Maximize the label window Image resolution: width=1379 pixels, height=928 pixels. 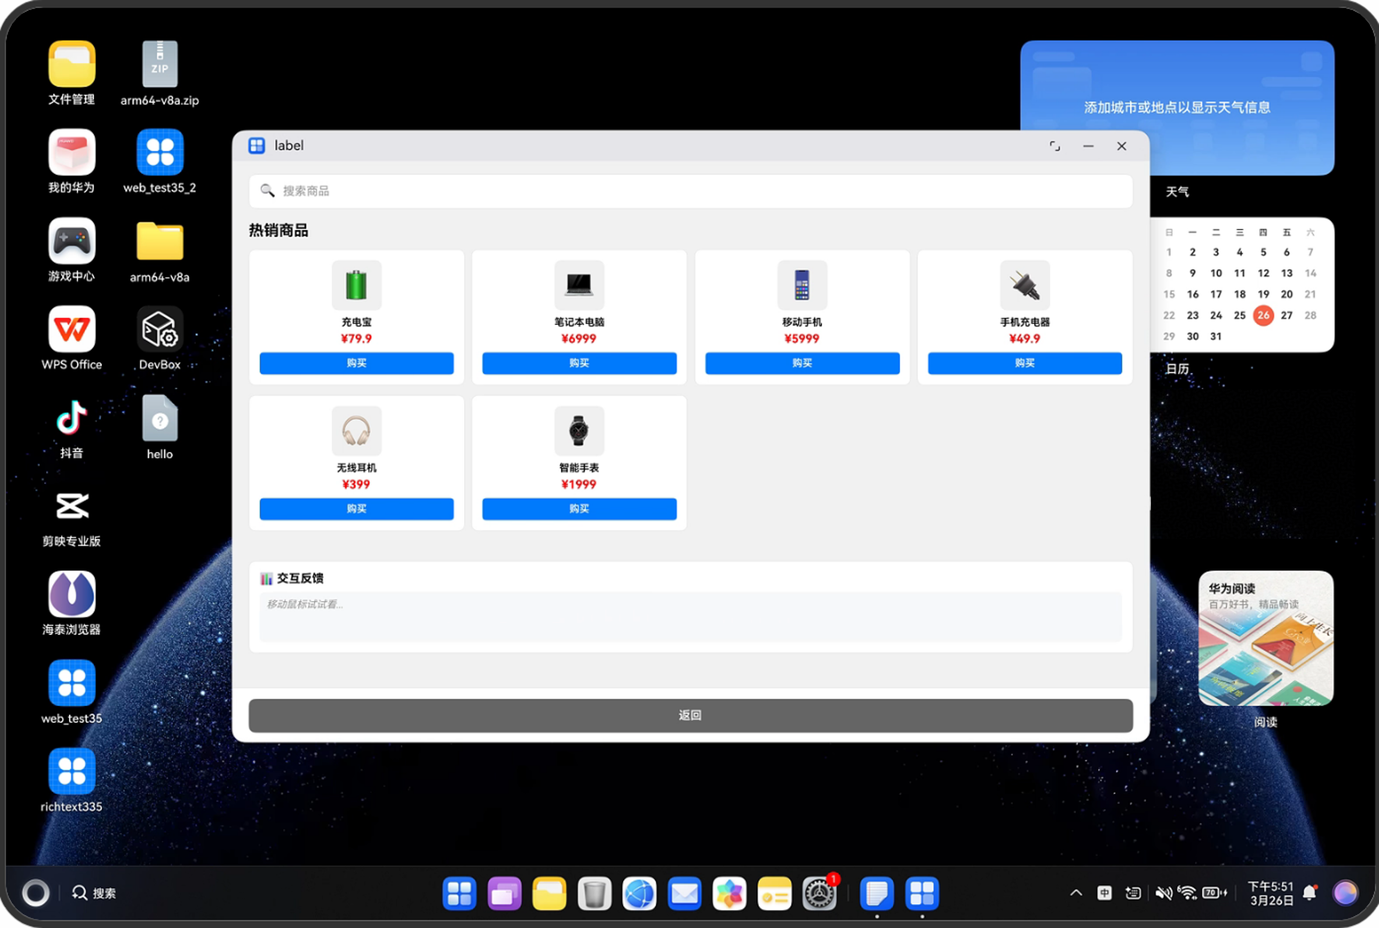click(x=1055, y=145)
